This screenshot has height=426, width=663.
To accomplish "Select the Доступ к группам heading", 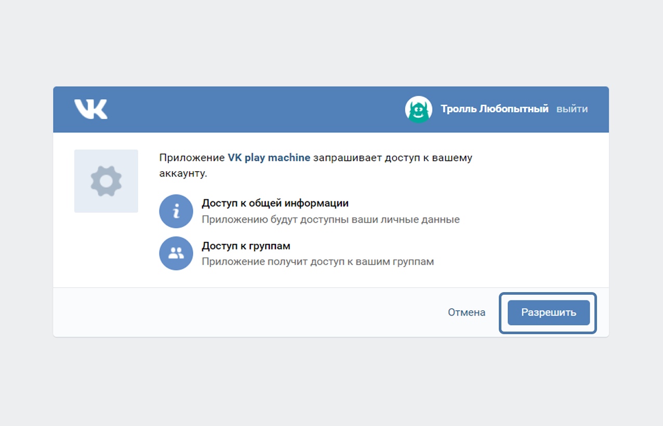I will point(246,245).
